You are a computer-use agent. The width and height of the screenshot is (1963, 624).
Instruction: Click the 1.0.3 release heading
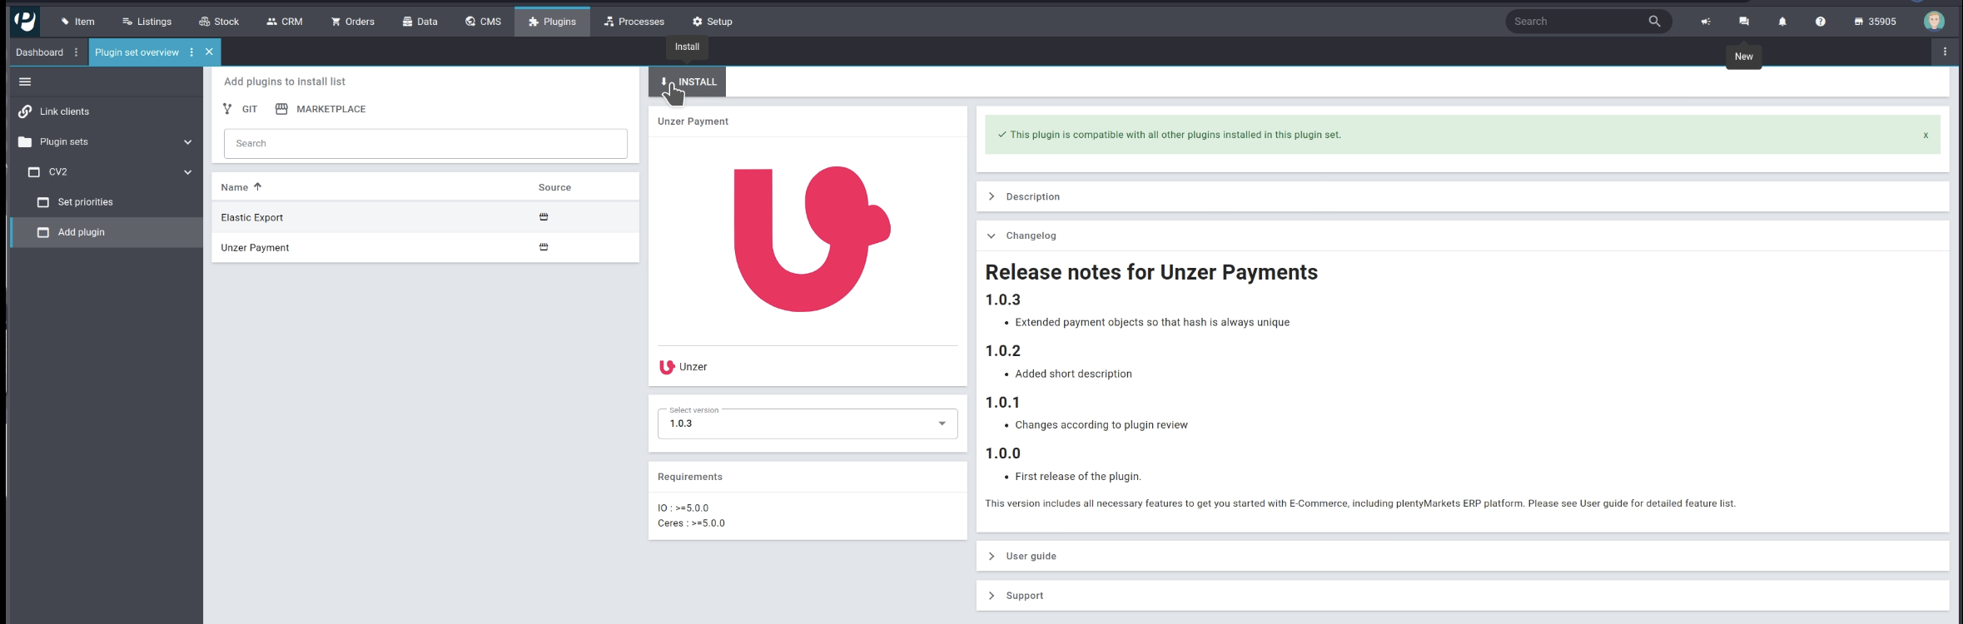click(1002, 300)
